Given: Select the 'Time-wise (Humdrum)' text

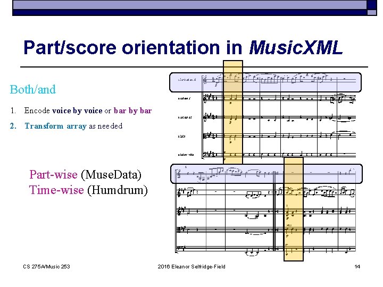Looking at the screenshot, I should pos(88,190).
